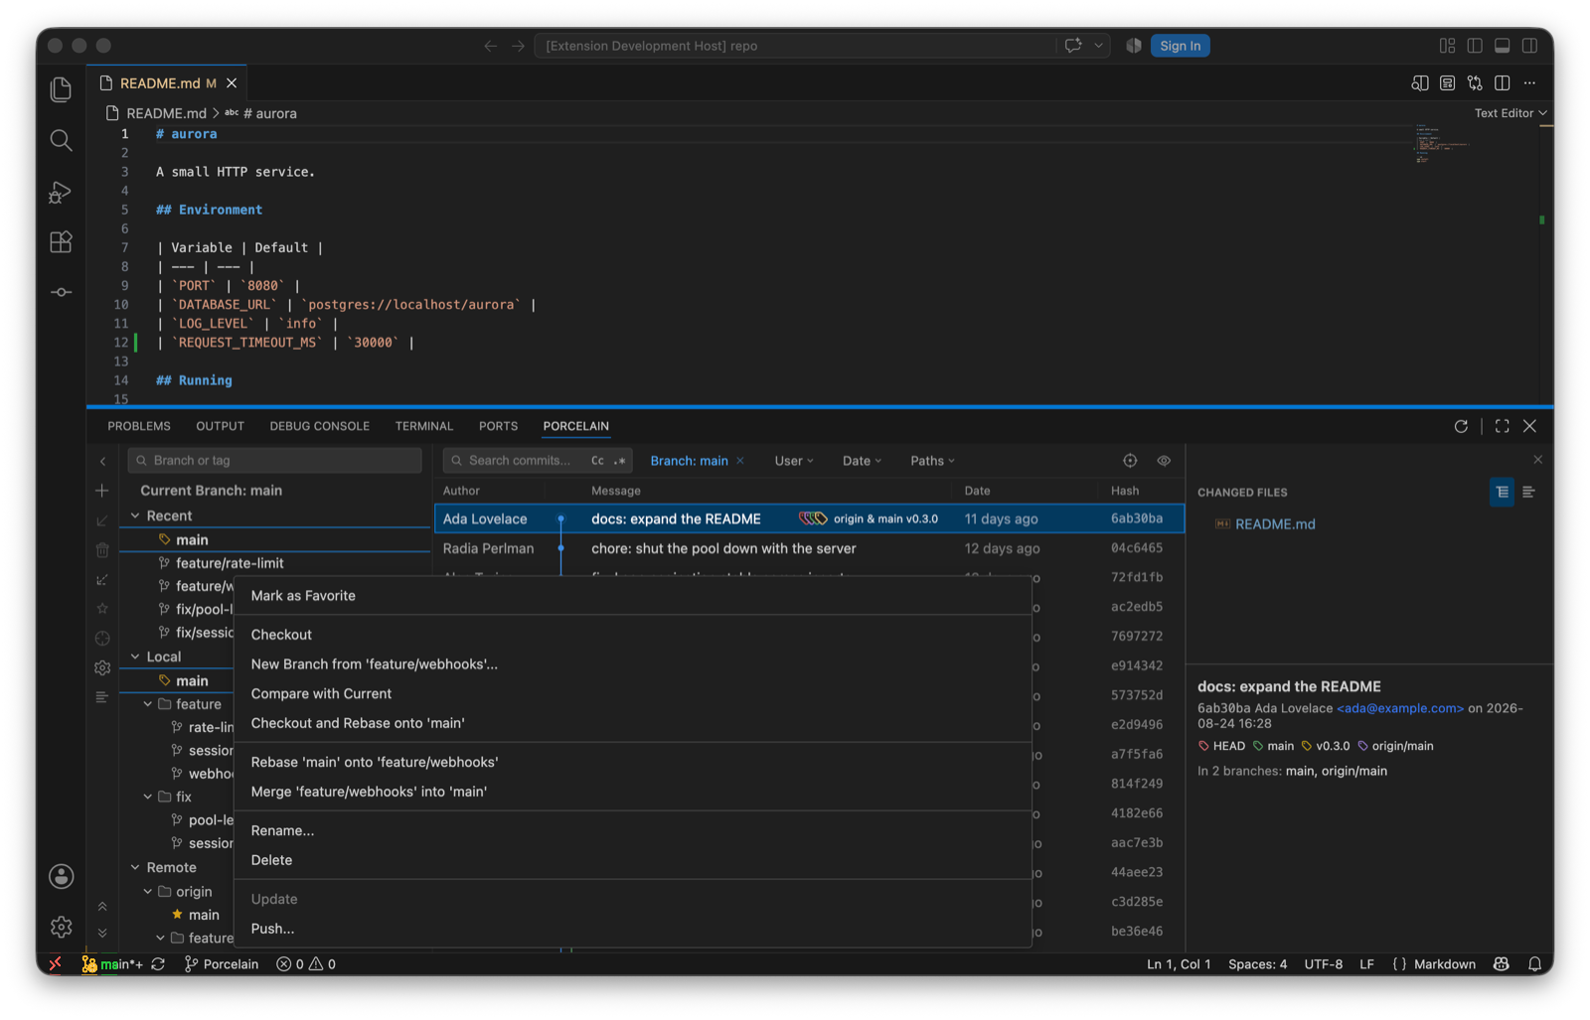Choose Mark as Favorite from context menu
This screenshot has width=1590, height=1020.
point(633,596)
